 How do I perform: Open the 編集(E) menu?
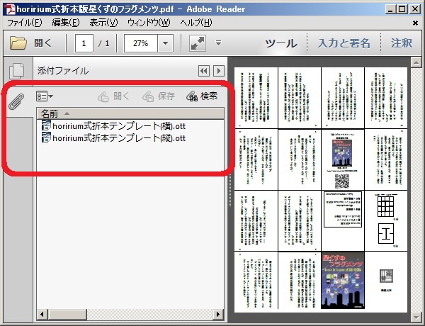tap(66, 23)
